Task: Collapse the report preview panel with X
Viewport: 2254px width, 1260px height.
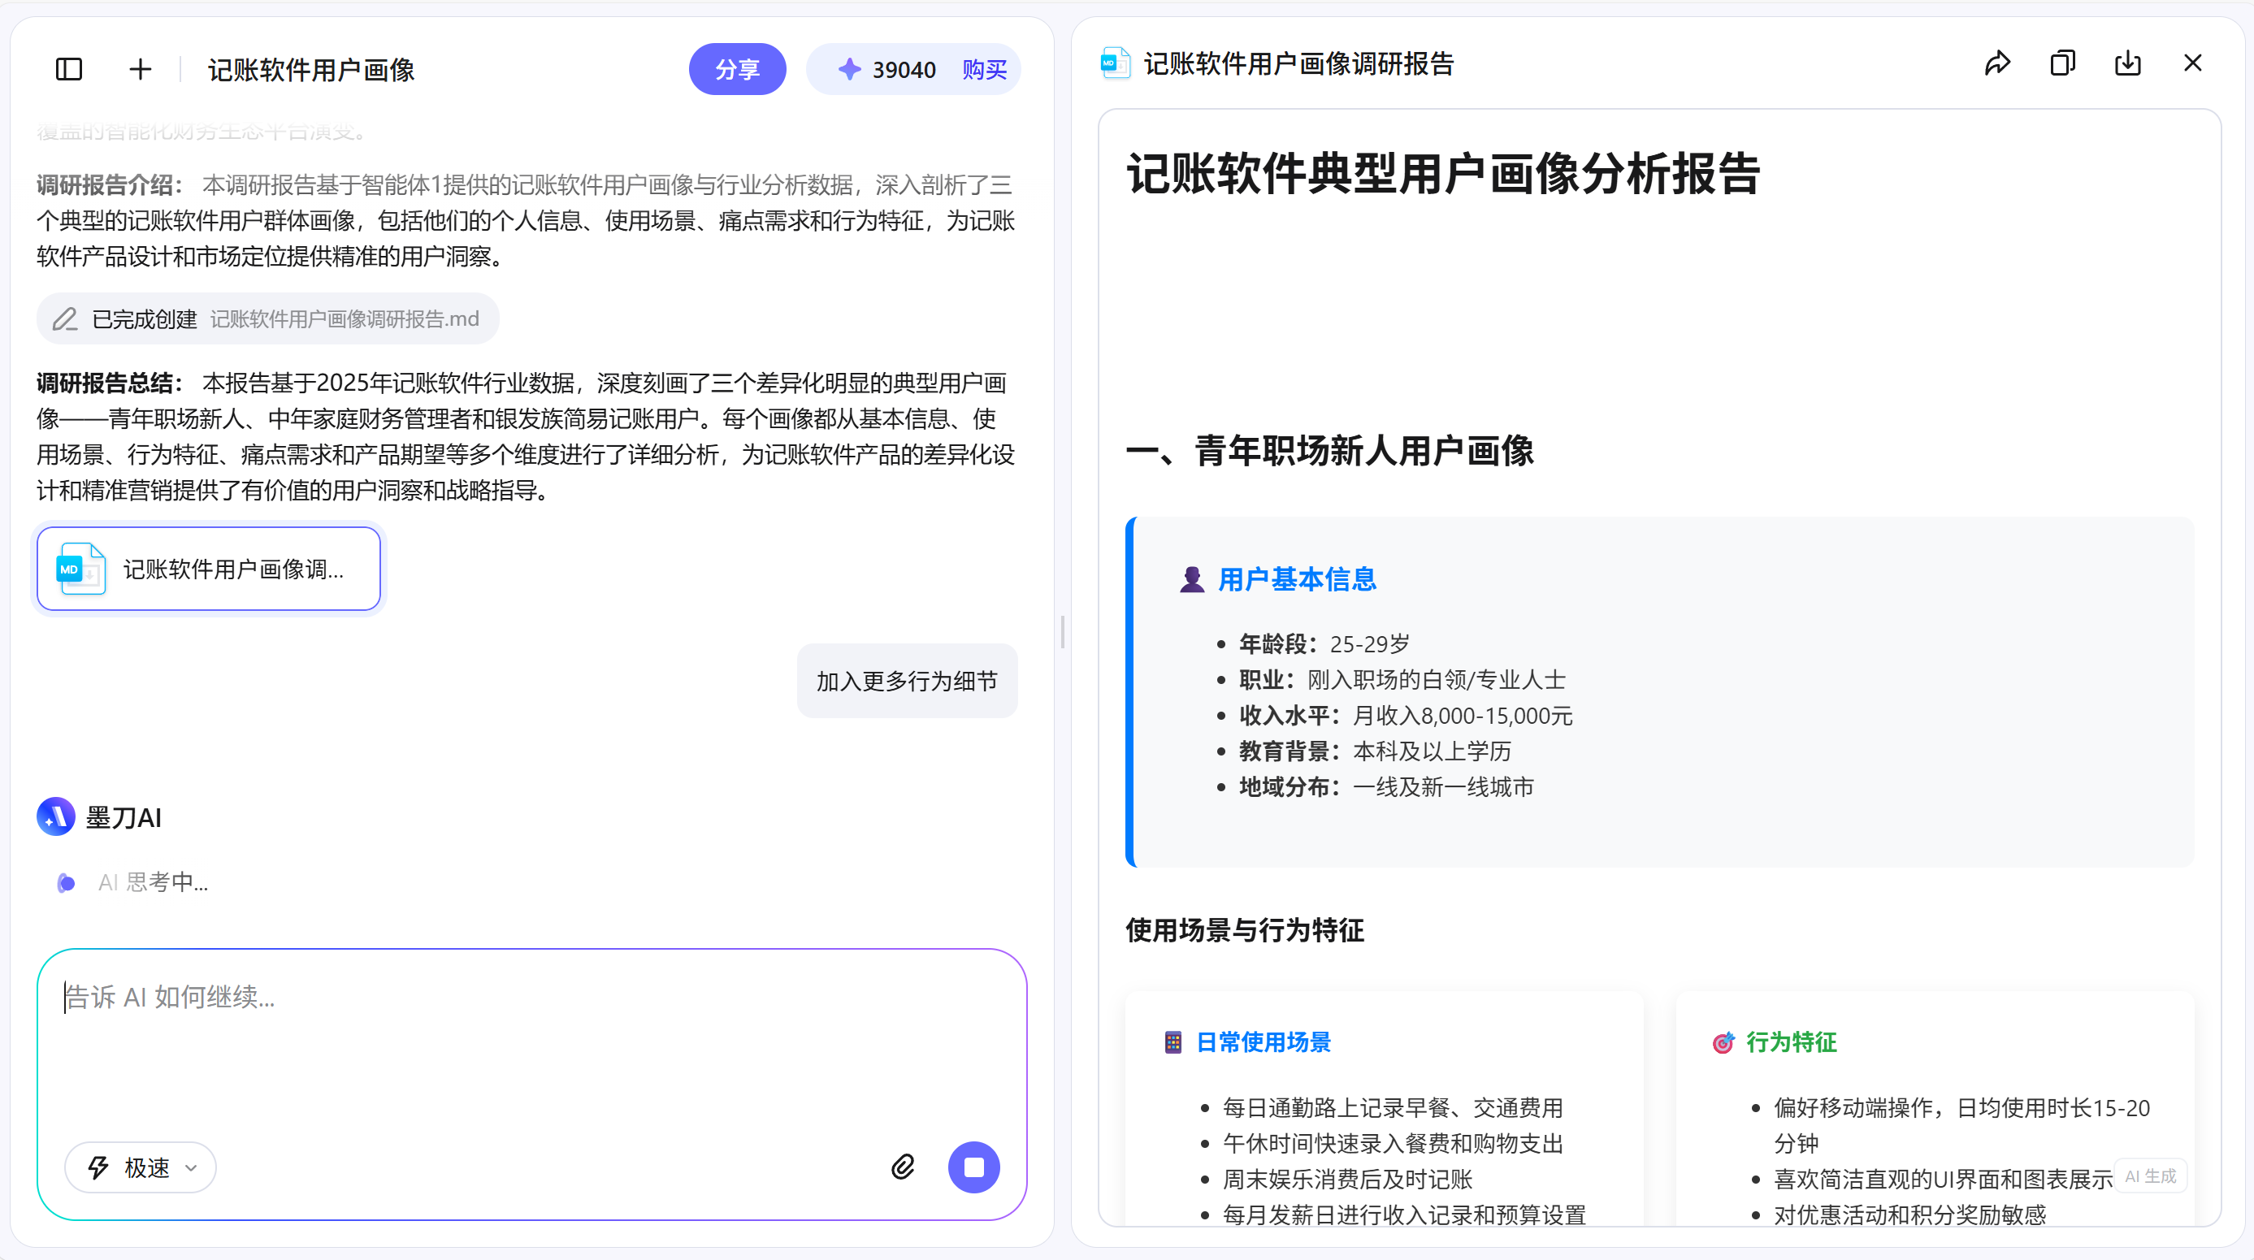Action: tap(2193, 62)
